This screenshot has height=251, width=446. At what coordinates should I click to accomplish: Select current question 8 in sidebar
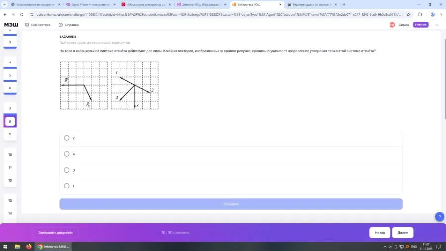tap(10, 121)
